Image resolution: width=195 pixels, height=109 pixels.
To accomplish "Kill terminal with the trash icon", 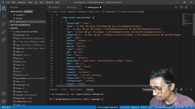I will coord(181,89).
